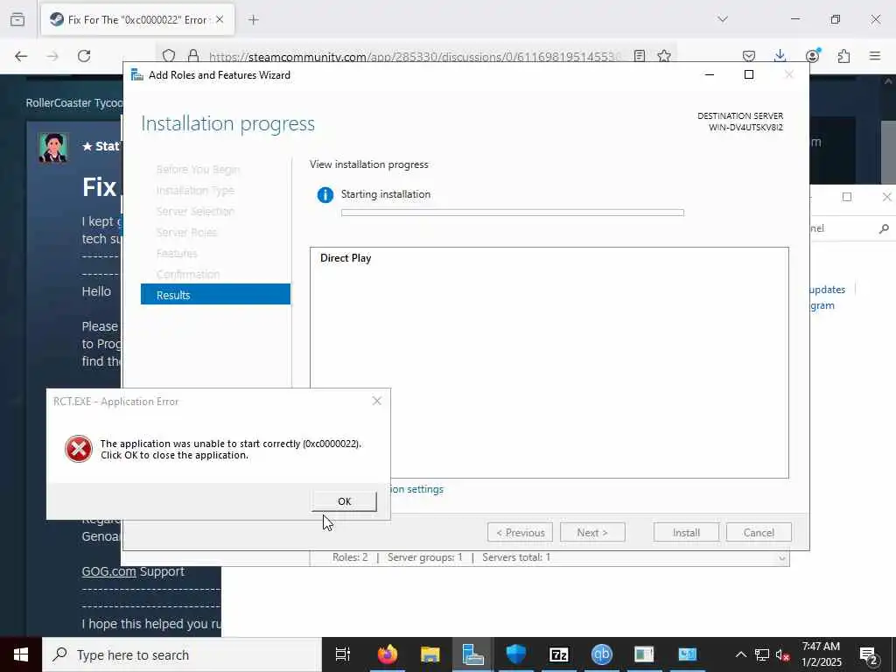Click the Firefox address bar URL
The height and width of the screenshot is (672, 896).
pyautogui.click(x=416, y=57)
